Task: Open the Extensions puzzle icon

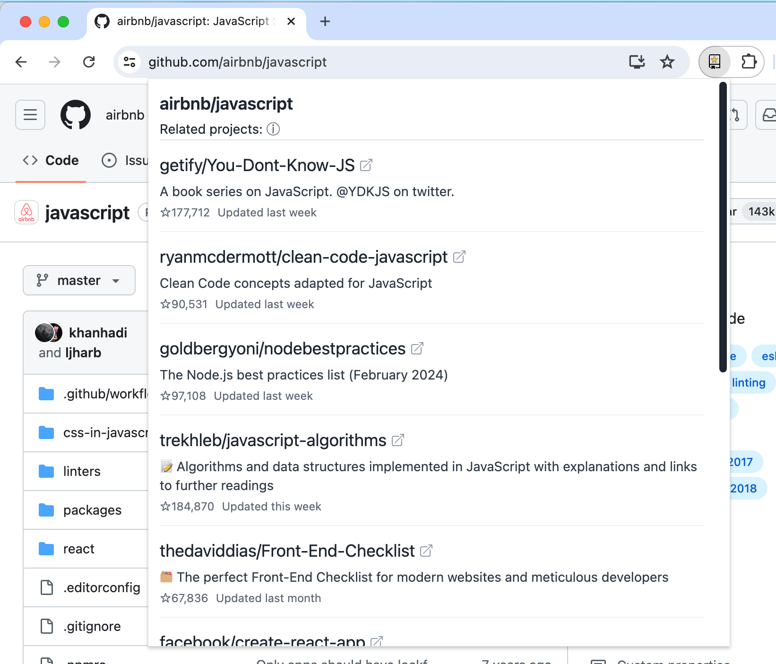Action: (x=749, y=62)
